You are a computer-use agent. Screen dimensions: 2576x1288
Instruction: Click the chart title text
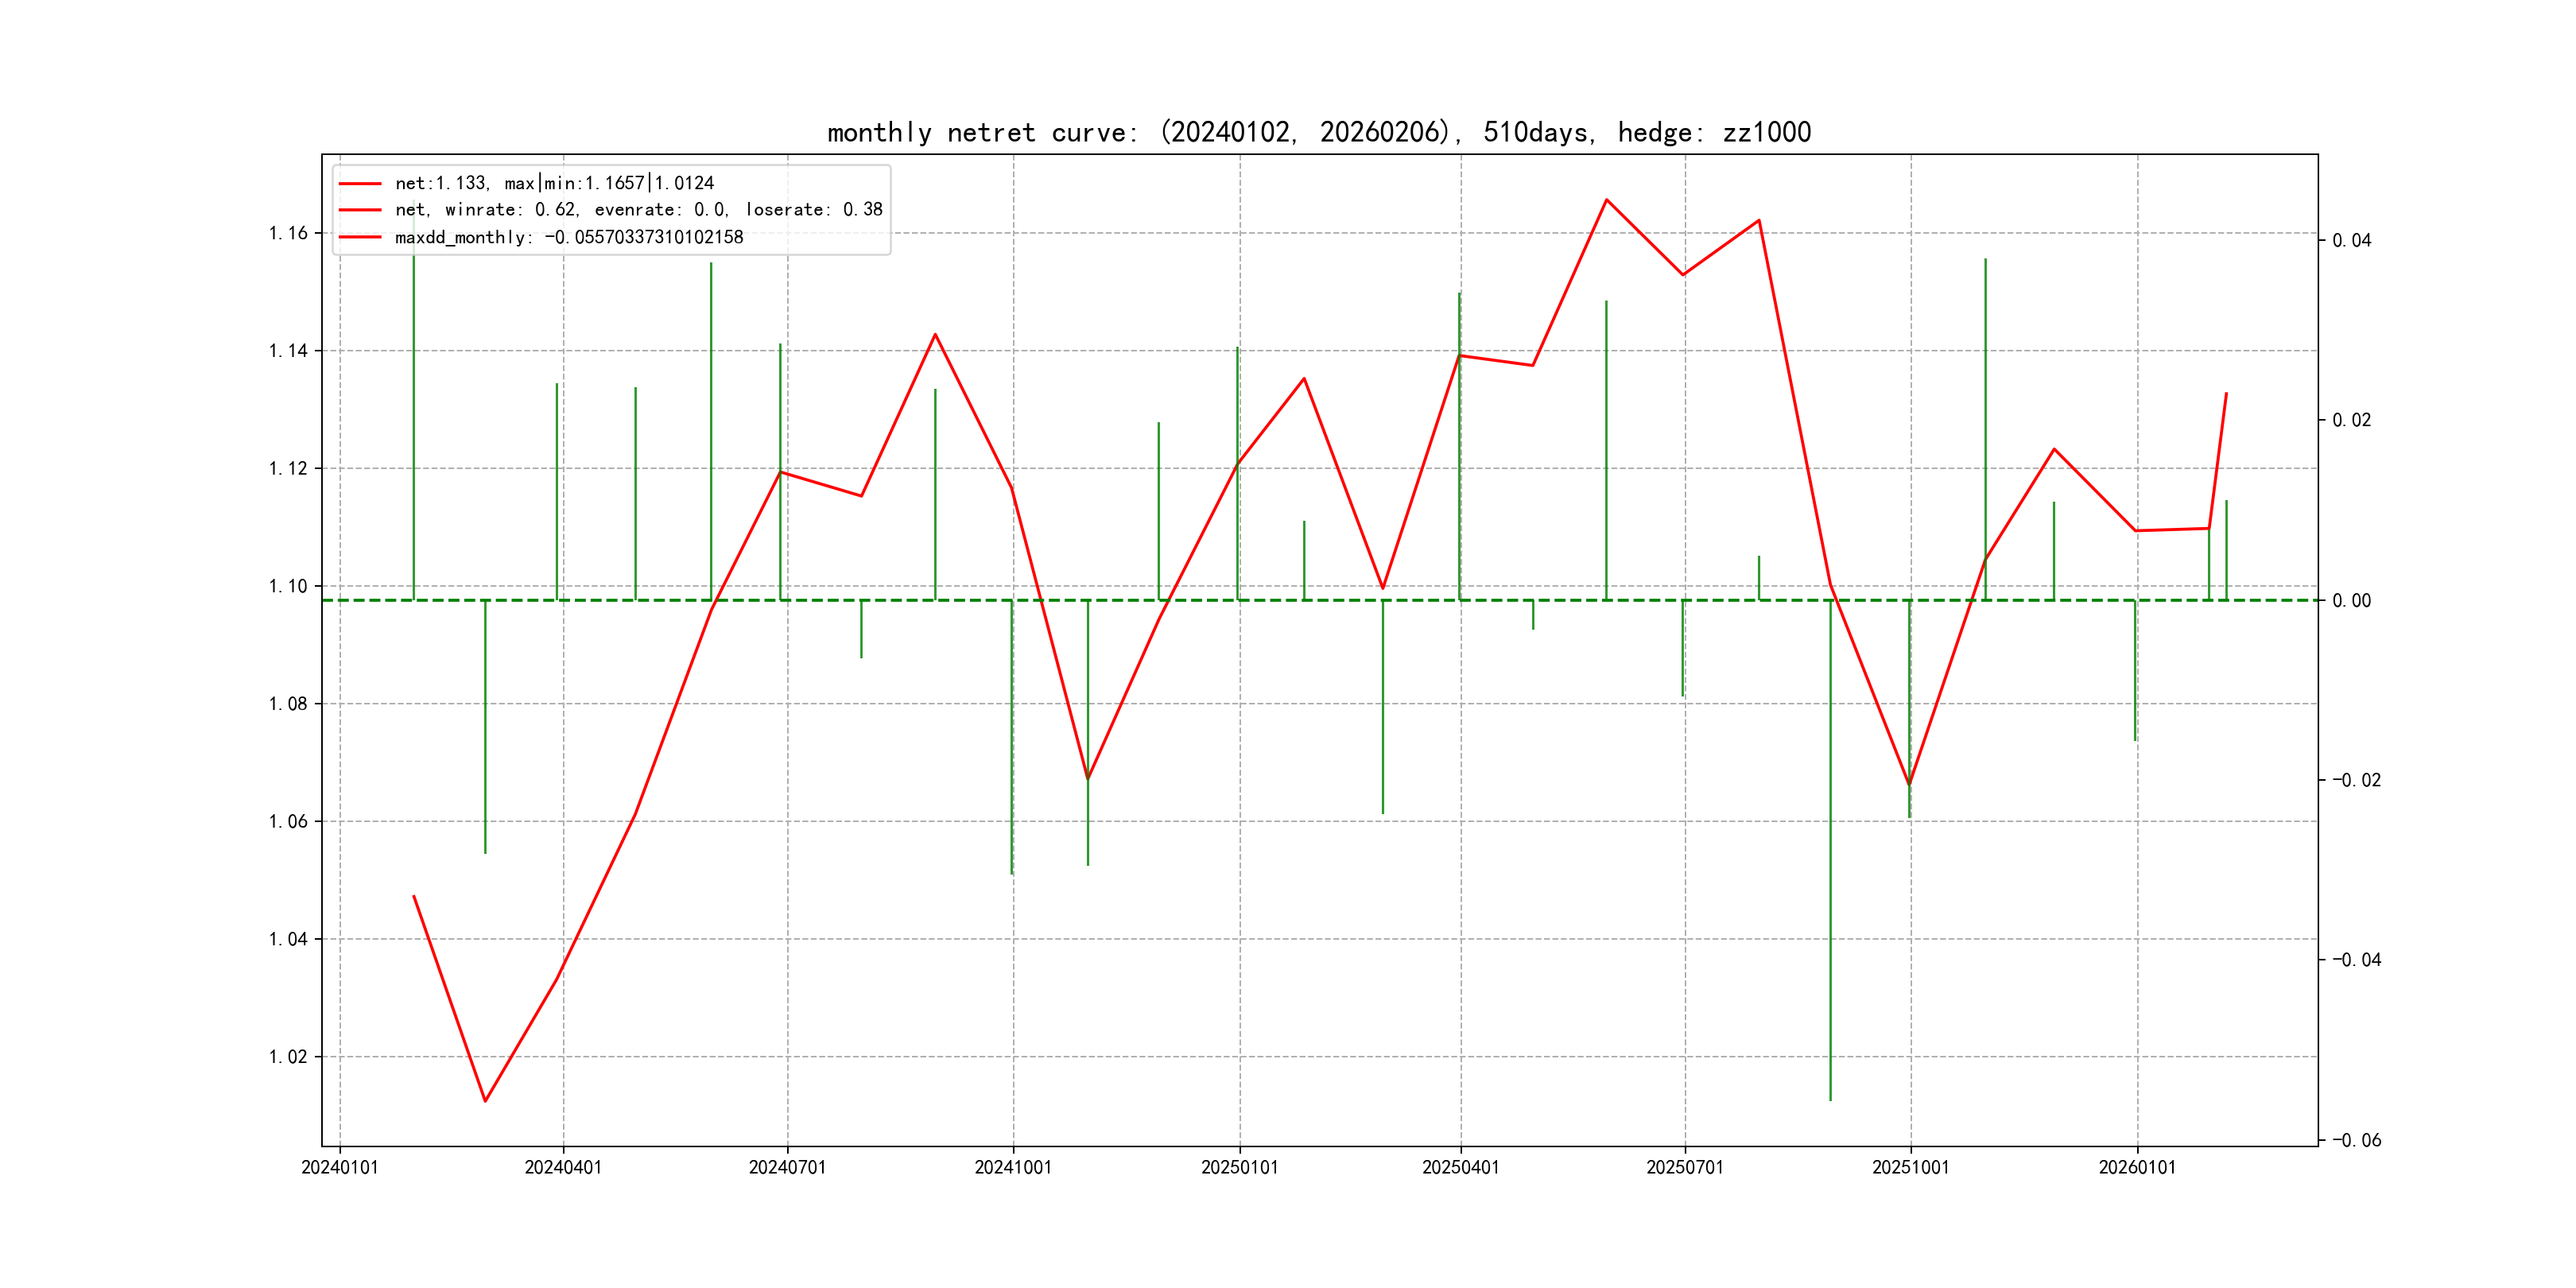(x=1318, y=132)
